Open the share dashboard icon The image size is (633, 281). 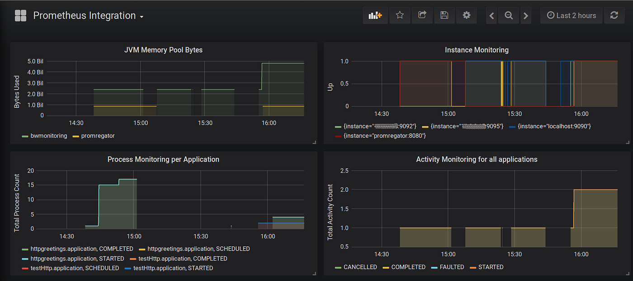pos(422,15)
